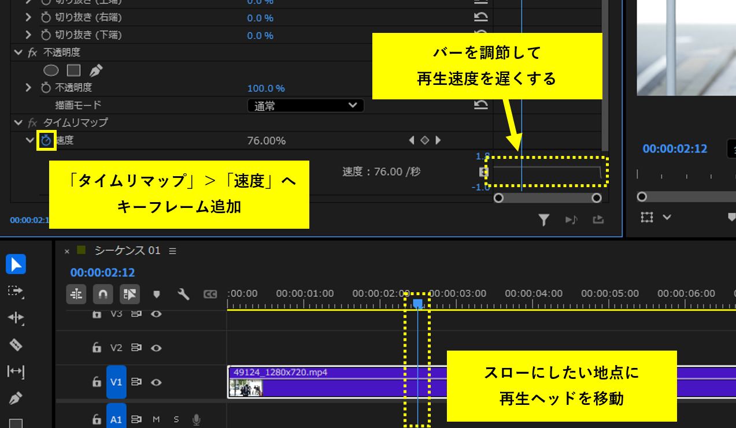Toggle snapping with the magnet icon
This screenshot has height=428, width=736.
[103, 294]
